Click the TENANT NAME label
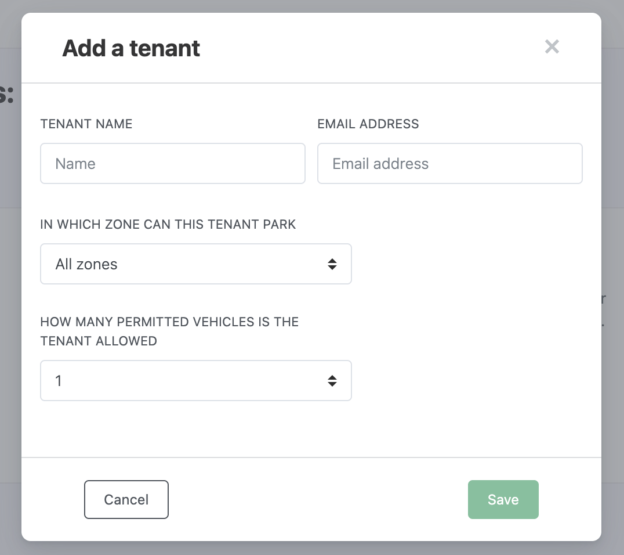 [86, 124]
